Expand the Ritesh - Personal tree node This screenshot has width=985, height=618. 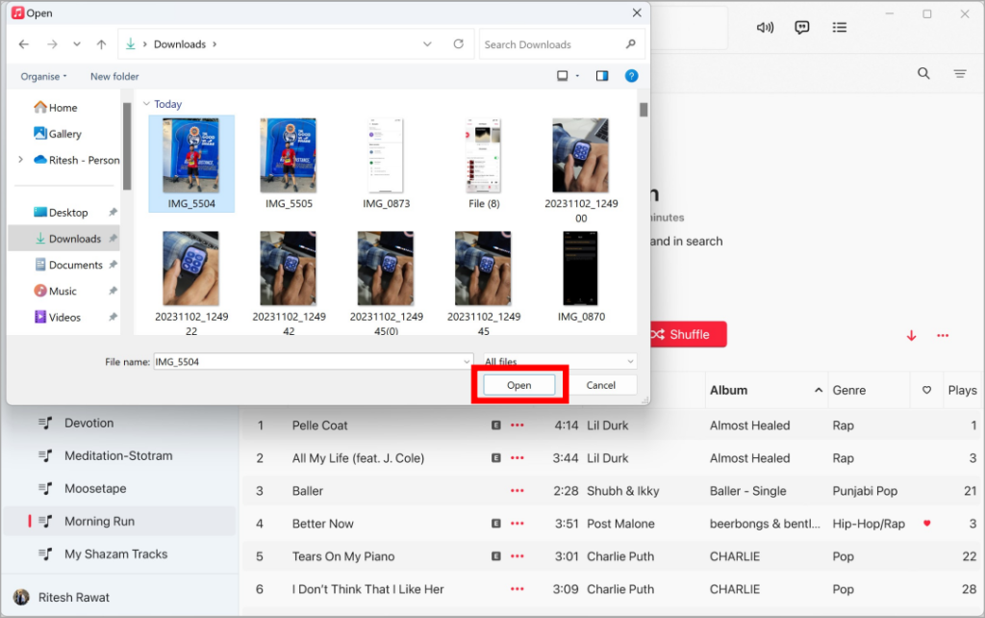pyautogui.click(x=20, y=160)
